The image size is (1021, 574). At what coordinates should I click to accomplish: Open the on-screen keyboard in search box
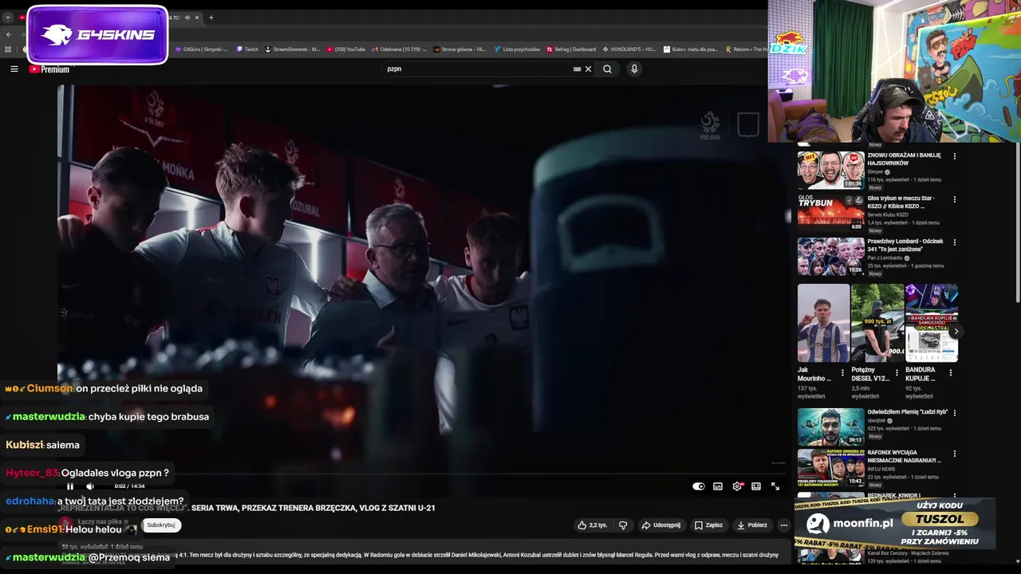click(577, 69)
